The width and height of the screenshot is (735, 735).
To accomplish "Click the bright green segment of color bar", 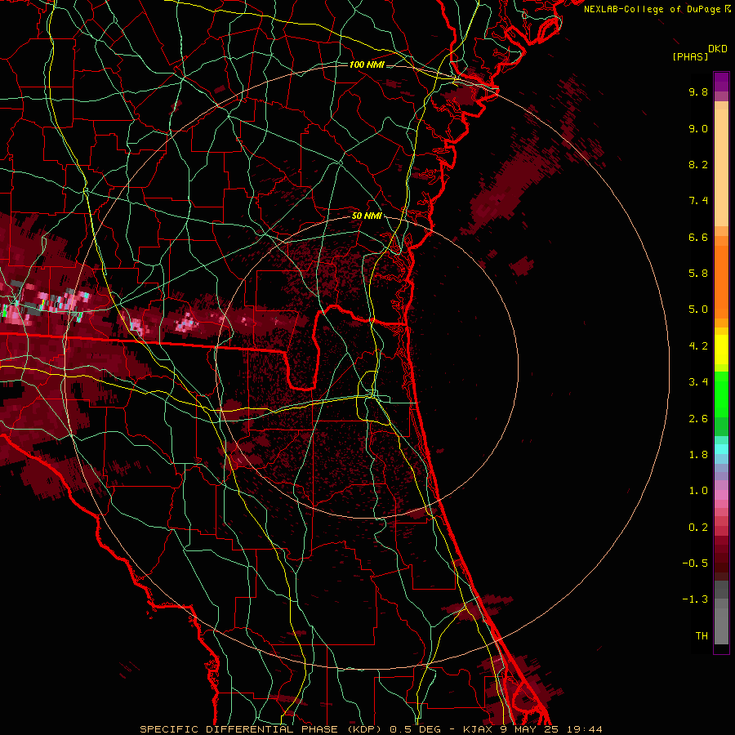I will click(x=721, y=394).
